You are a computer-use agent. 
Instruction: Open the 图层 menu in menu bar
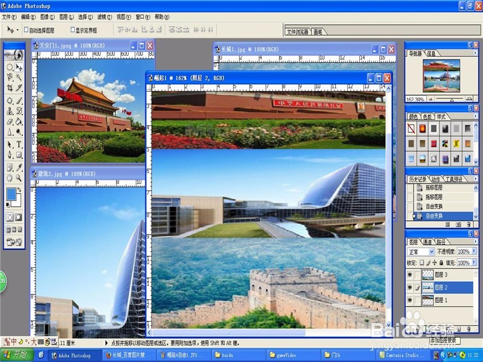66,17
